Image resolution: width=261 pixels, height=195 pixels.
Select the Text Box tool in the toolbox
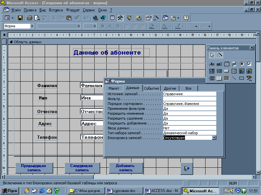point(219,64)
